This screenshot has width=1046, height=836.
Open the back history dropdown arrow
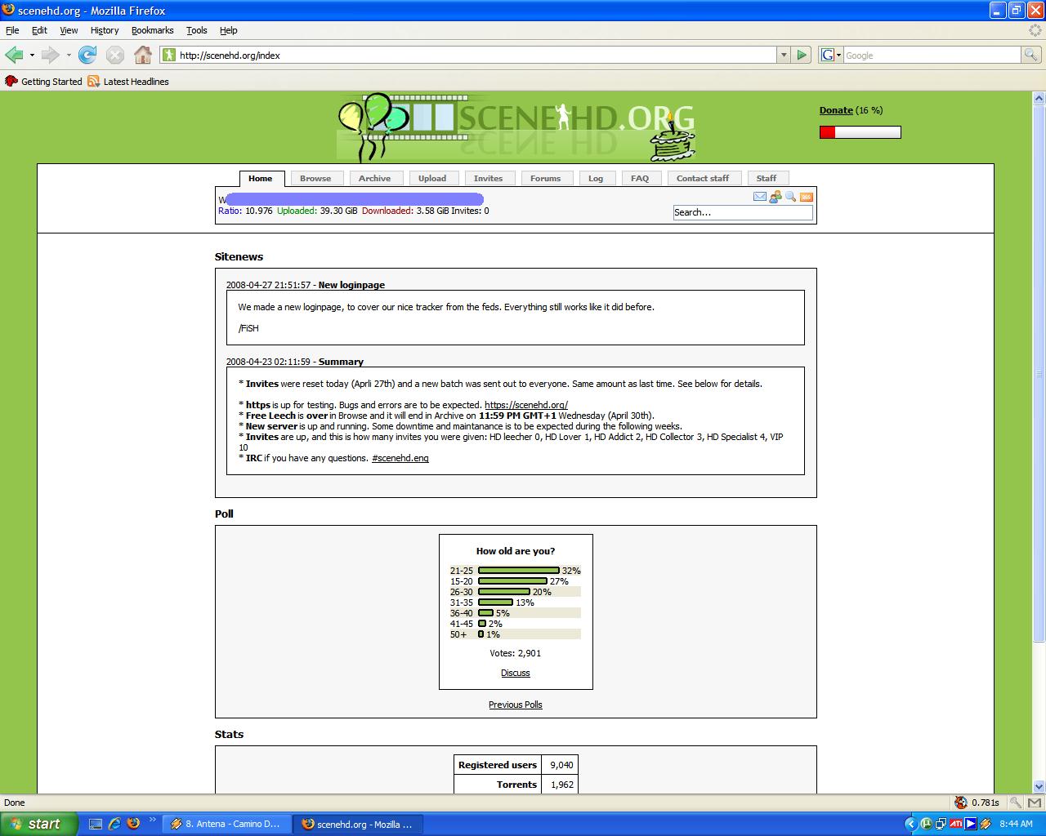(32, 56)
